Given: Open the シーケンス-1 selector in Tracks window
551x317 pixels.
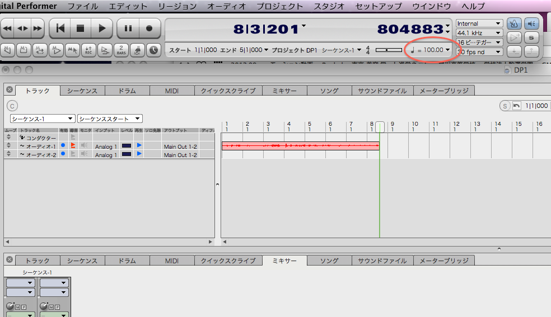Looking at the screenshot, I should tap(43, 119).
